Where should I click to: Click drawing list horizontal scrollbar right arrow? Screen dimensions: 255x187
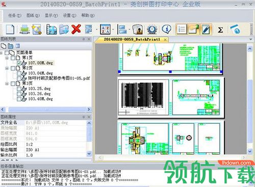[89, 110]
